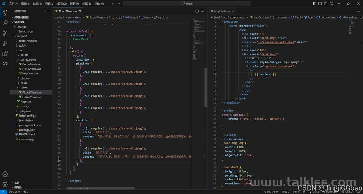Image resolution: width=363 pixels, height=194 pixels.
Task: Collapse the components folder
Action: pos(31,59)
